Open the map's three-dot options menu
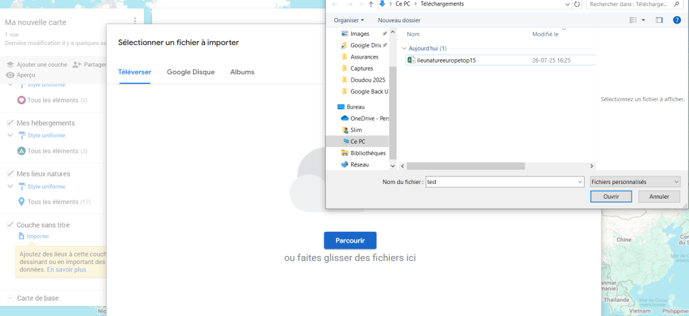 (x=135, y=22)
